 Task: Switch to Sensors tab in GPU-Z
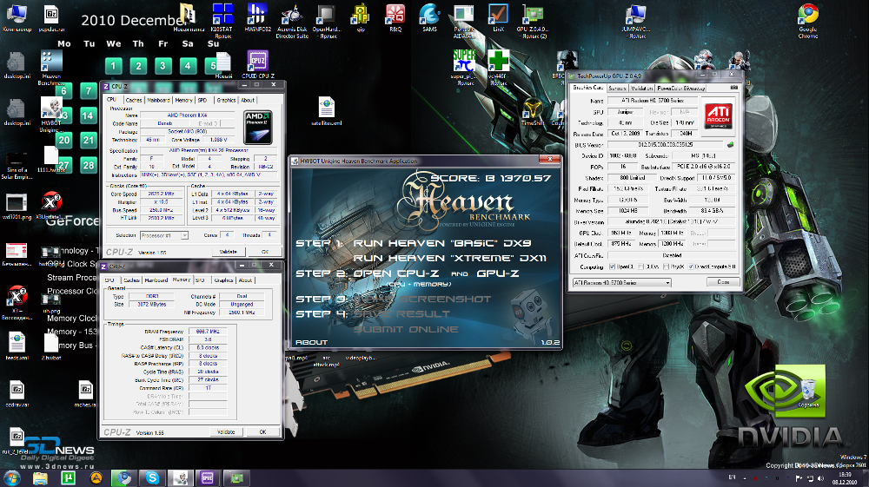pos(617,88)
